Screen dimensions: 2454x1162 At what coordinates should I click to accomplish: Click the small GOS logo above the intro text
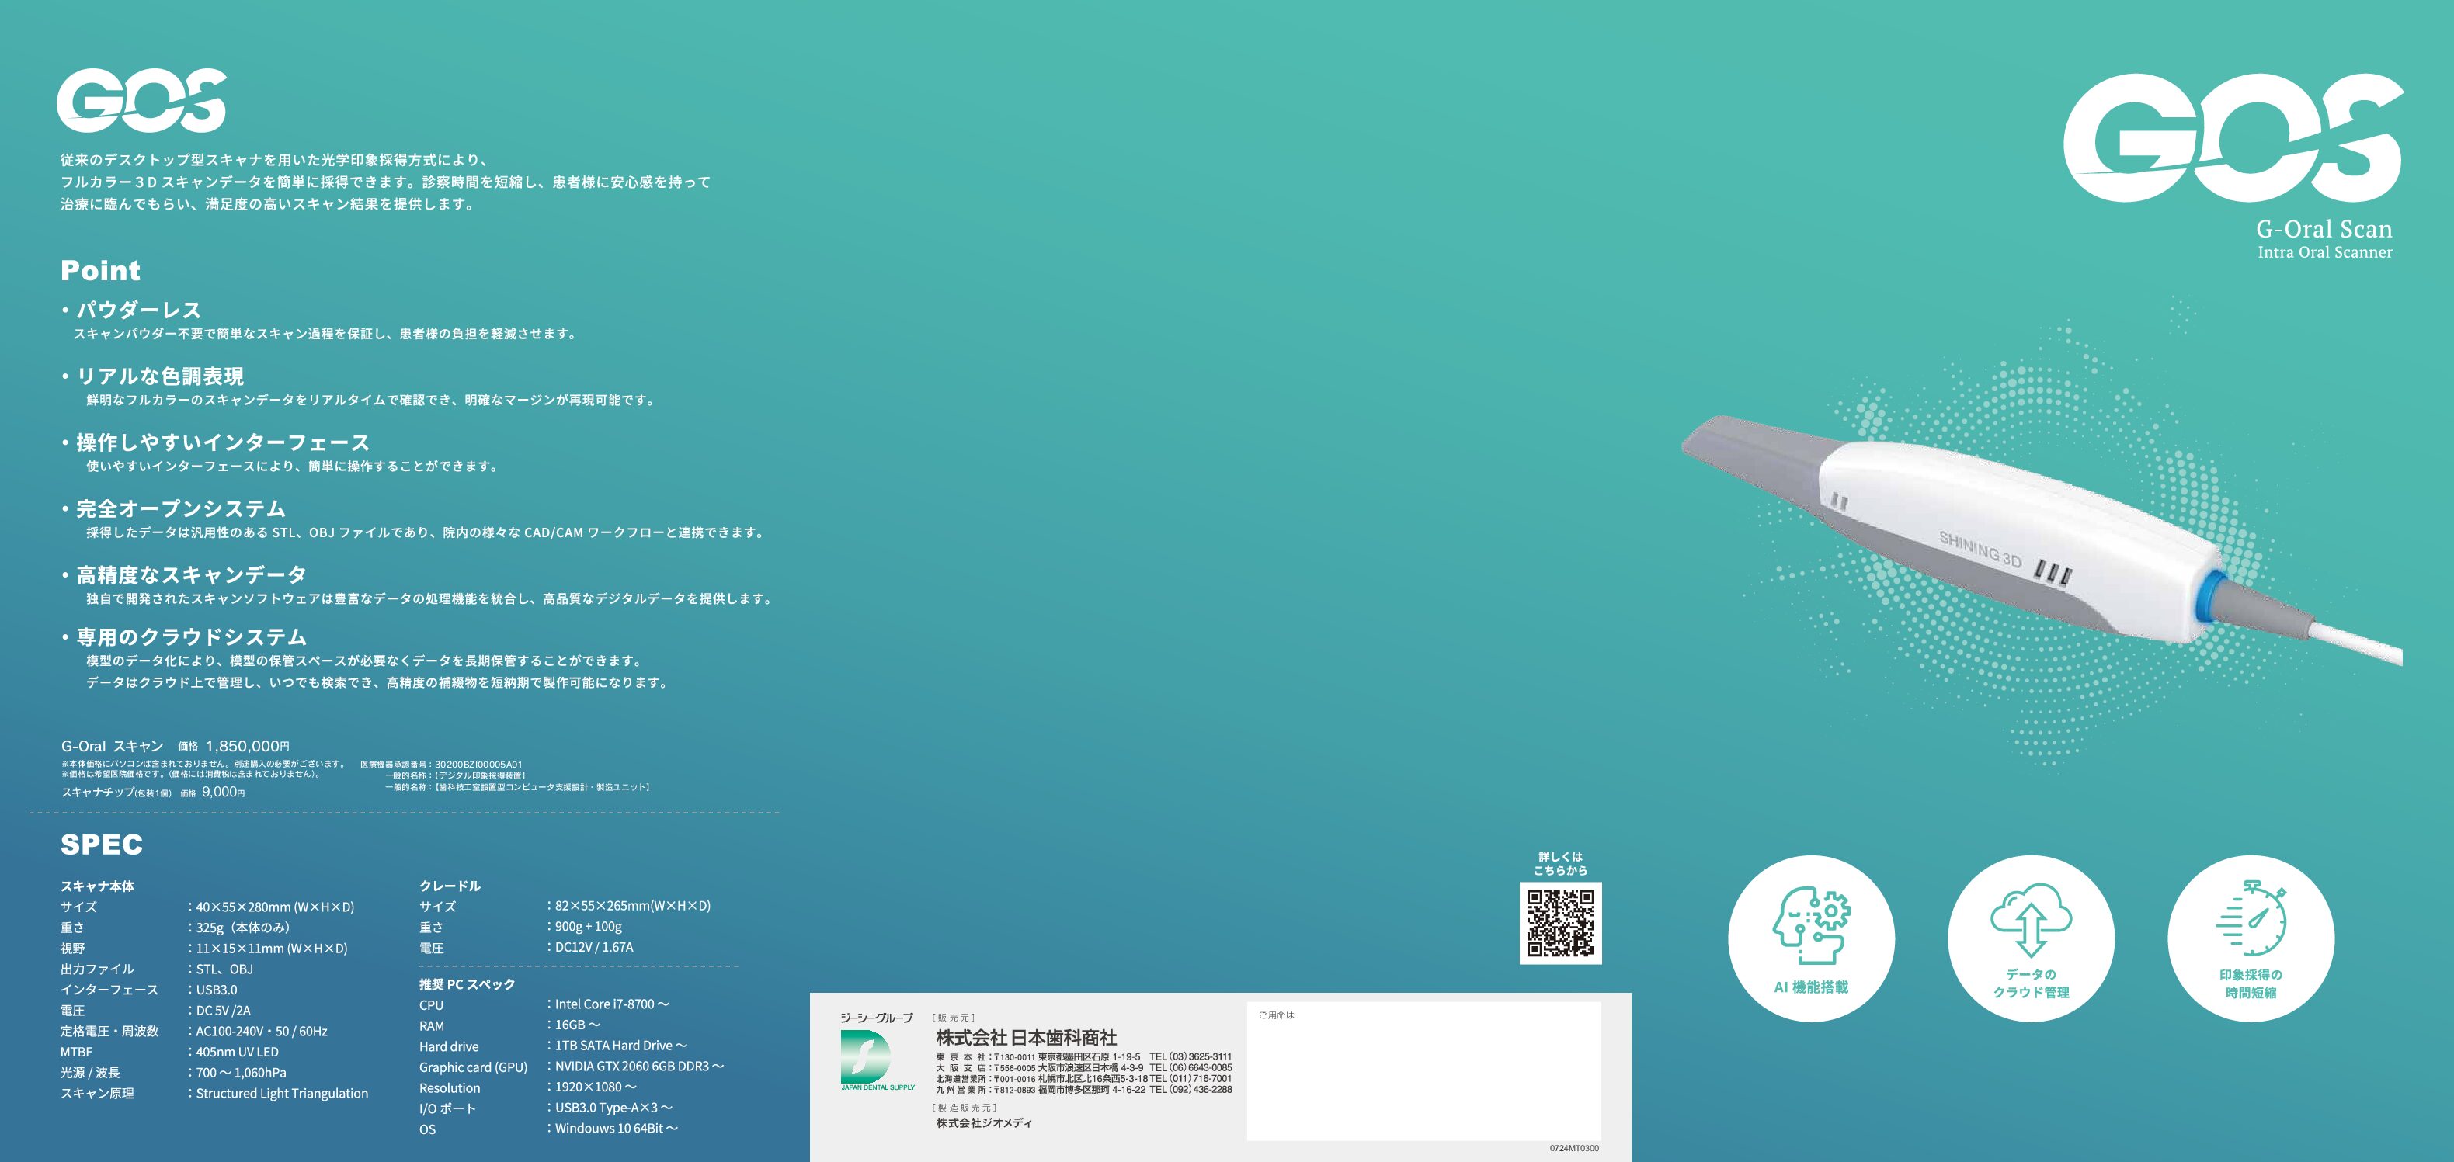click(x=141, y=100)
